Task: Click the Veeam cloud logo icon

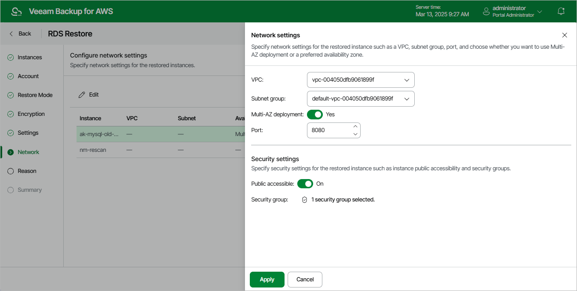Action: pyautogui.click(x=16, y=11)
